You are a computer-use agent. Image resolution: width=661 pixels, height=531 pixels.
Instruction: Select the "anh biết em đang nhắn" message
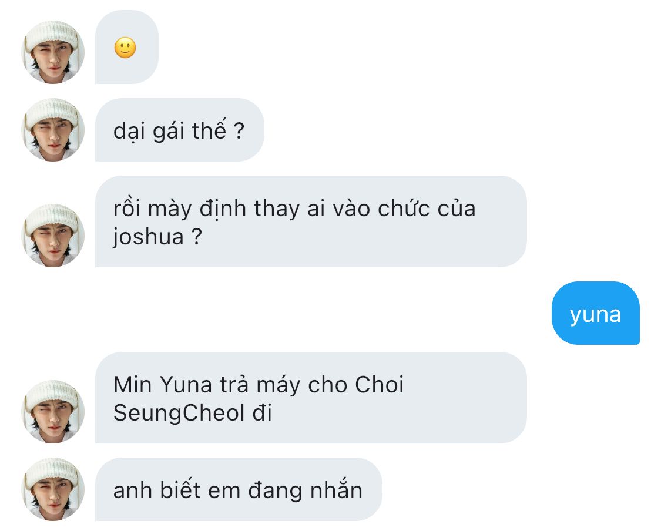coord(238,489)
